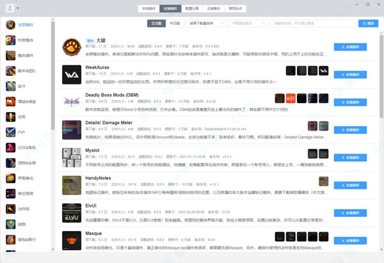Switch to the 安装插件 tab

170,8
